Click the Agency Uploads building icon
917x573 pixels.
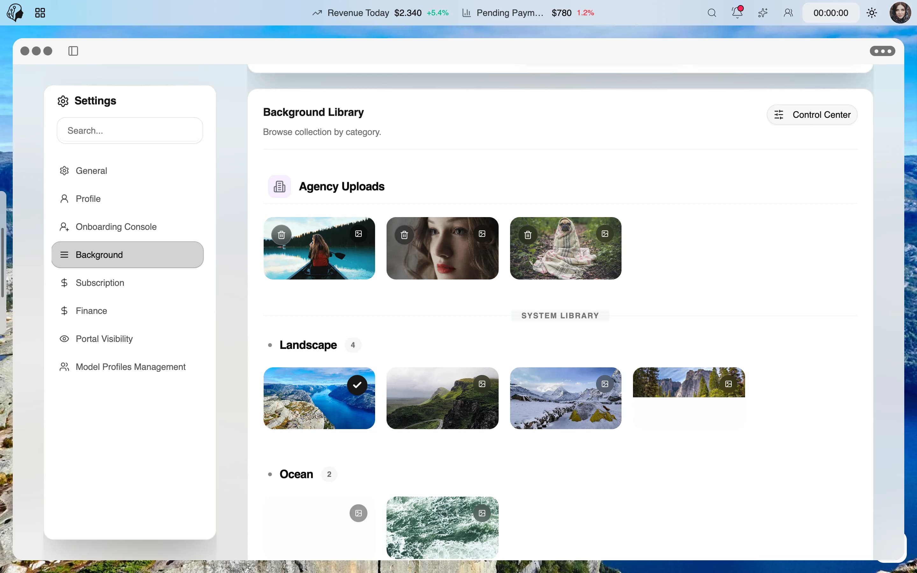coord(279,187)
